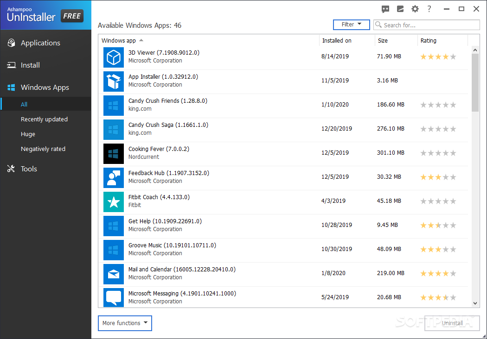Expand the More functions dropdown

point(125,323)
